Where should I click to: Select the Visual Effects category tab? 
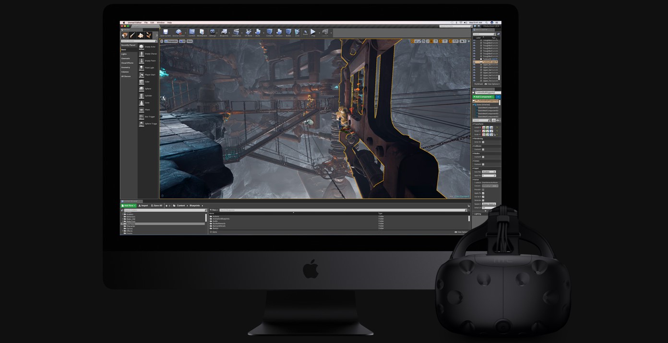coord(127,63)
